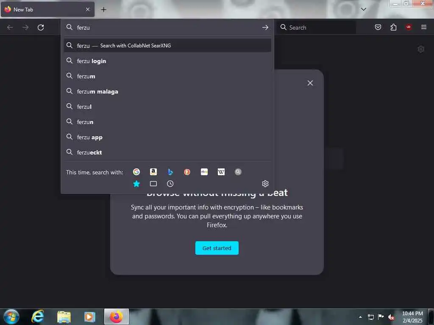This screenshot has height=325, width=434.
Task: Open the network tray icon
Action: click(x=370, y=317)
